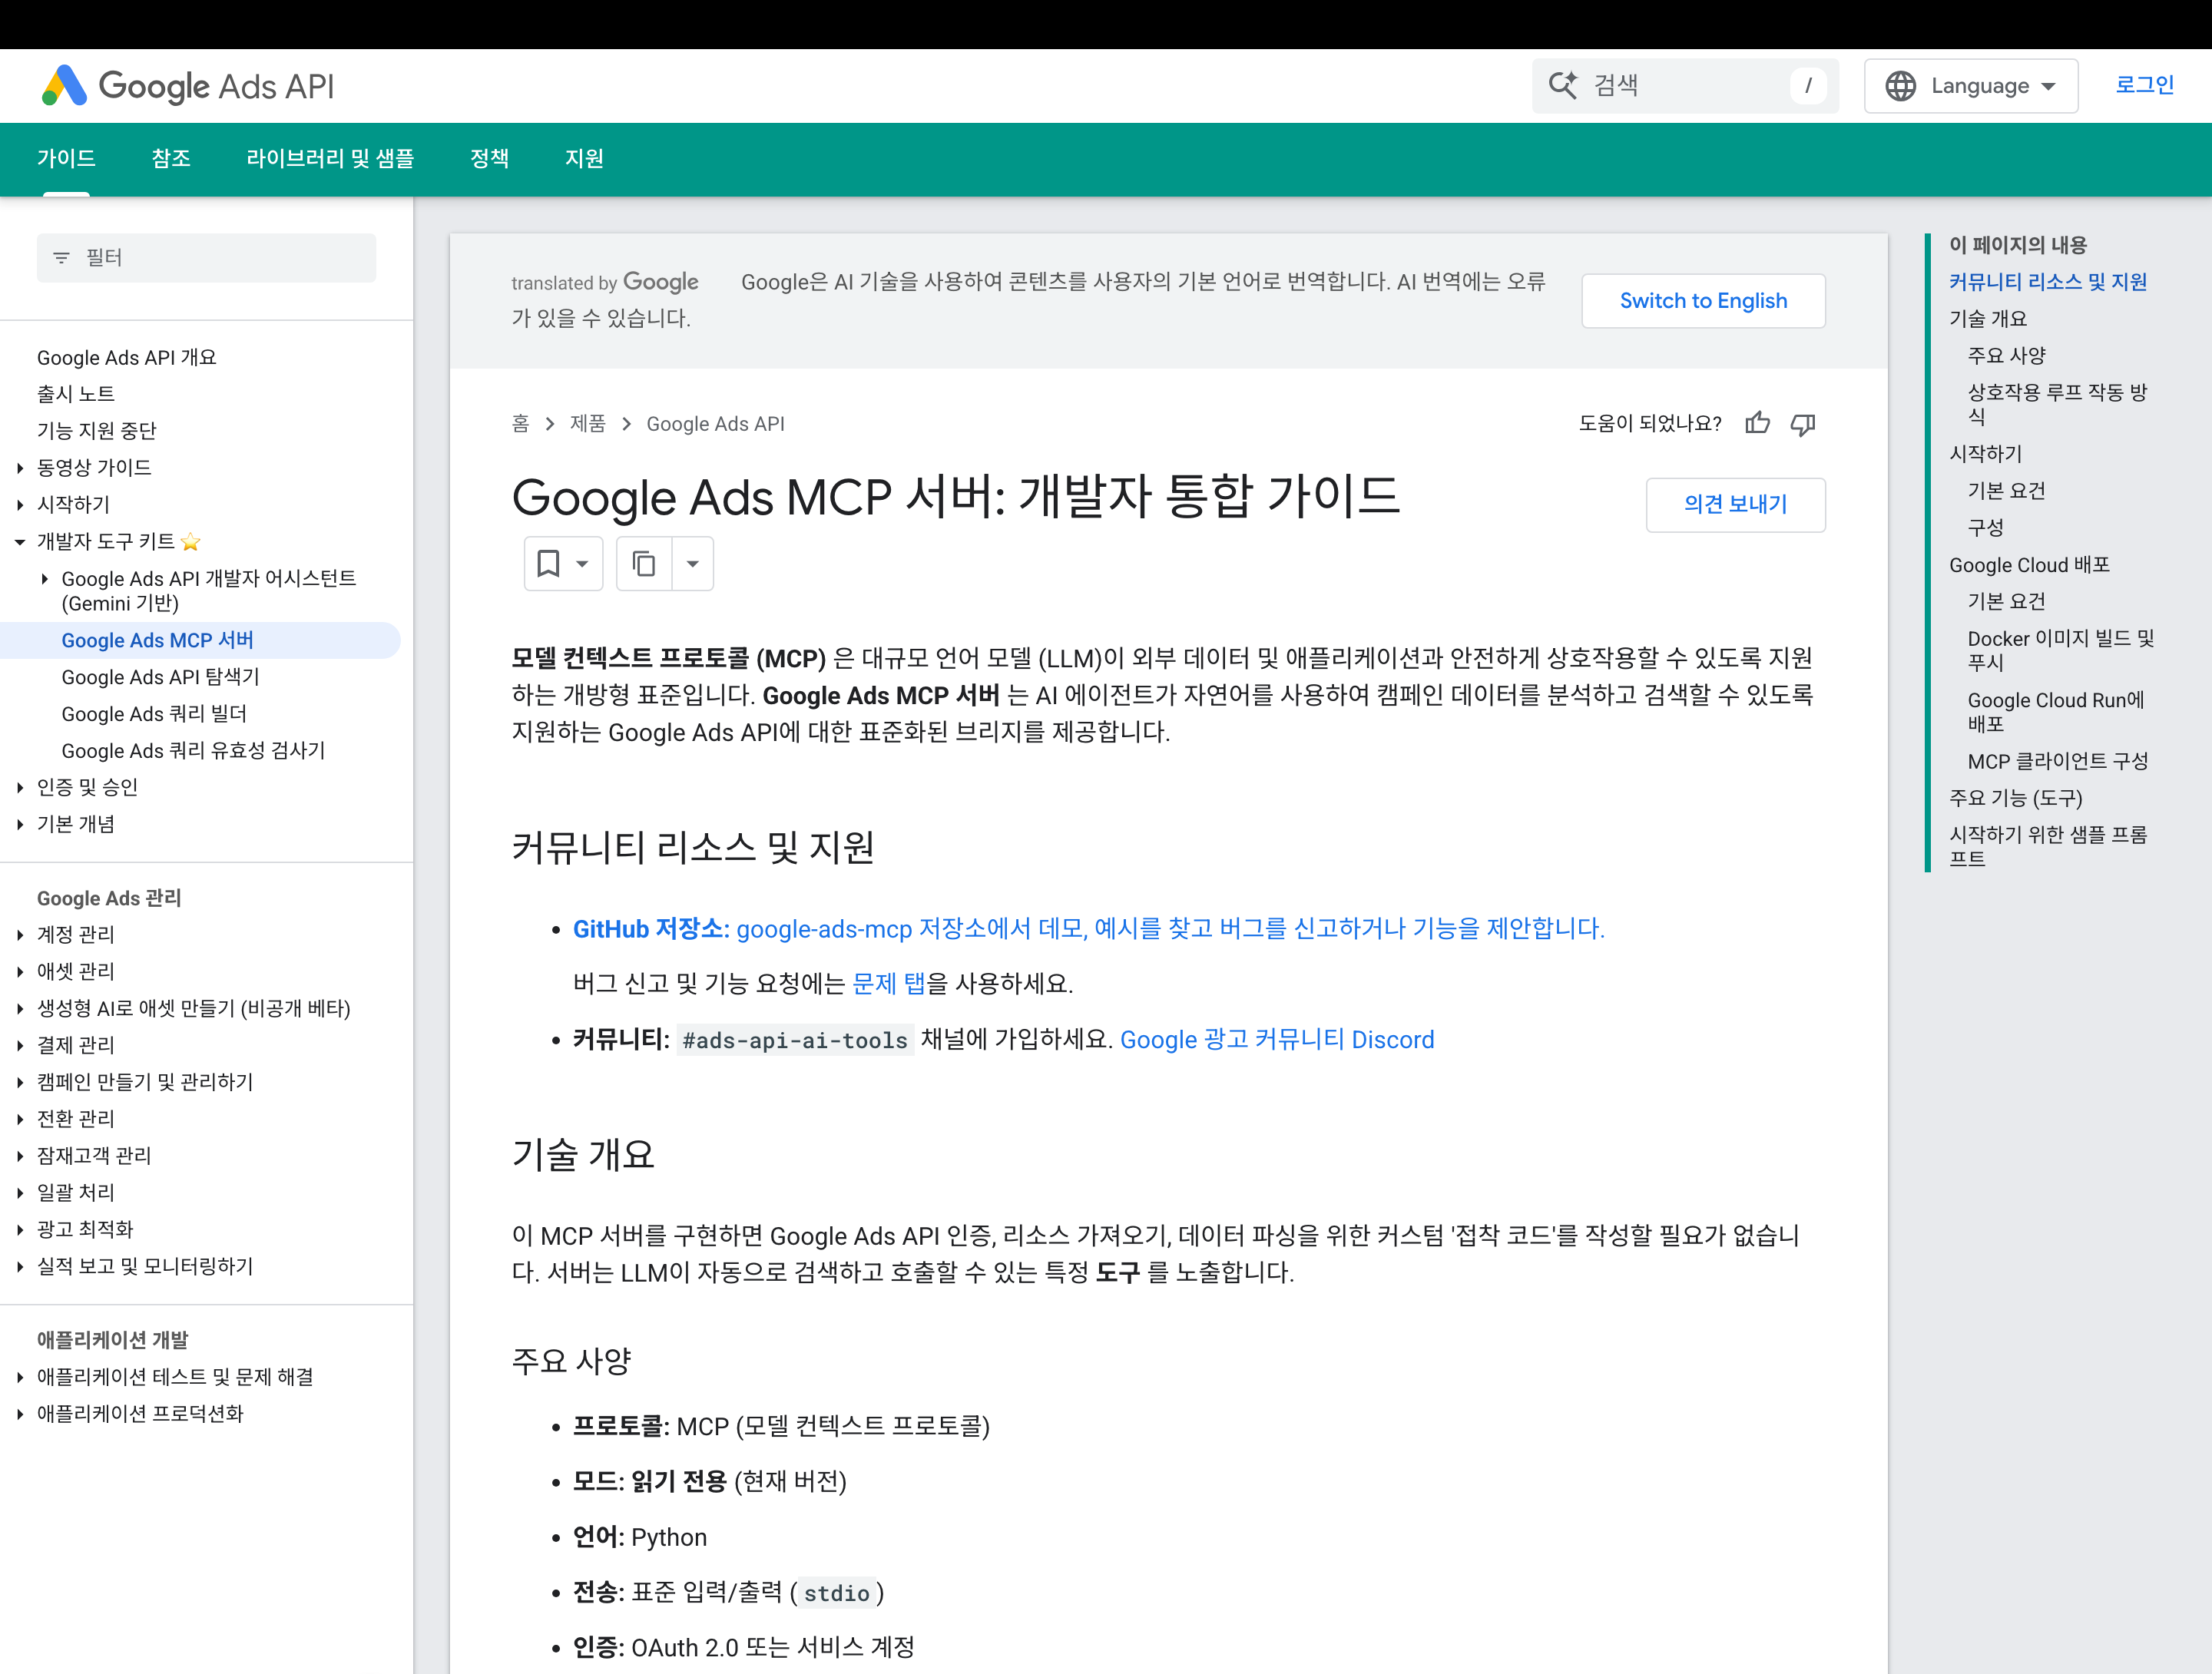The height and width of the screenshot is (1674, 2212).
Task: Open Google Ads API 개요 sidebar item
Action: coord(126,358)
